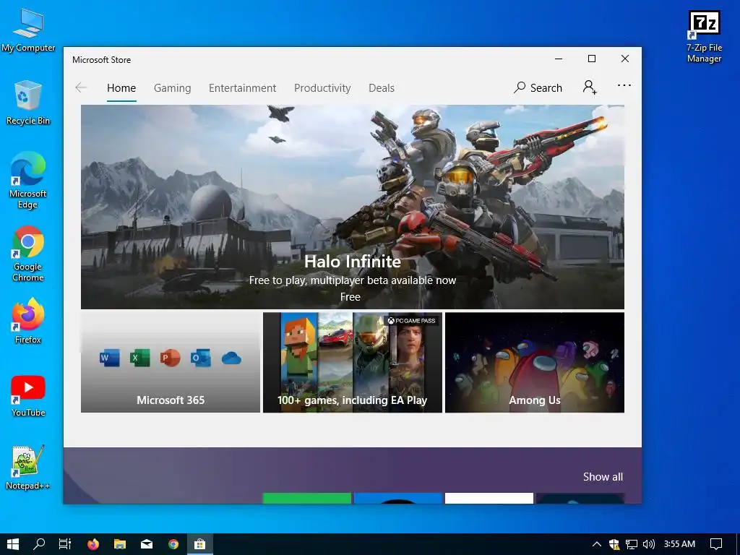Click the Word icon in Microsoft 365 tile
This screenshot has height=555, width=740.
pyautogui.click(x=110, y=358)
